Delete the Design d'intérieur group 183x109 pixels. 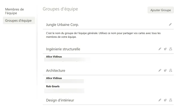tap(165, 100)
